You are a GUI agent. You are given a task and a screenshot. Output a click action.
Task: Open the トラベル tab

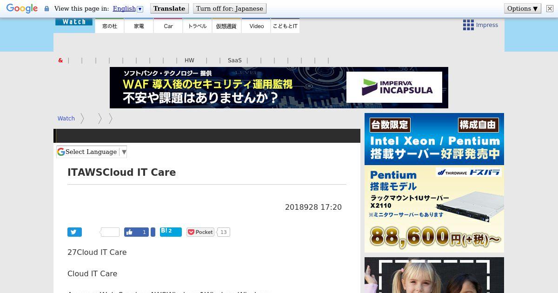tap(198, 26)
